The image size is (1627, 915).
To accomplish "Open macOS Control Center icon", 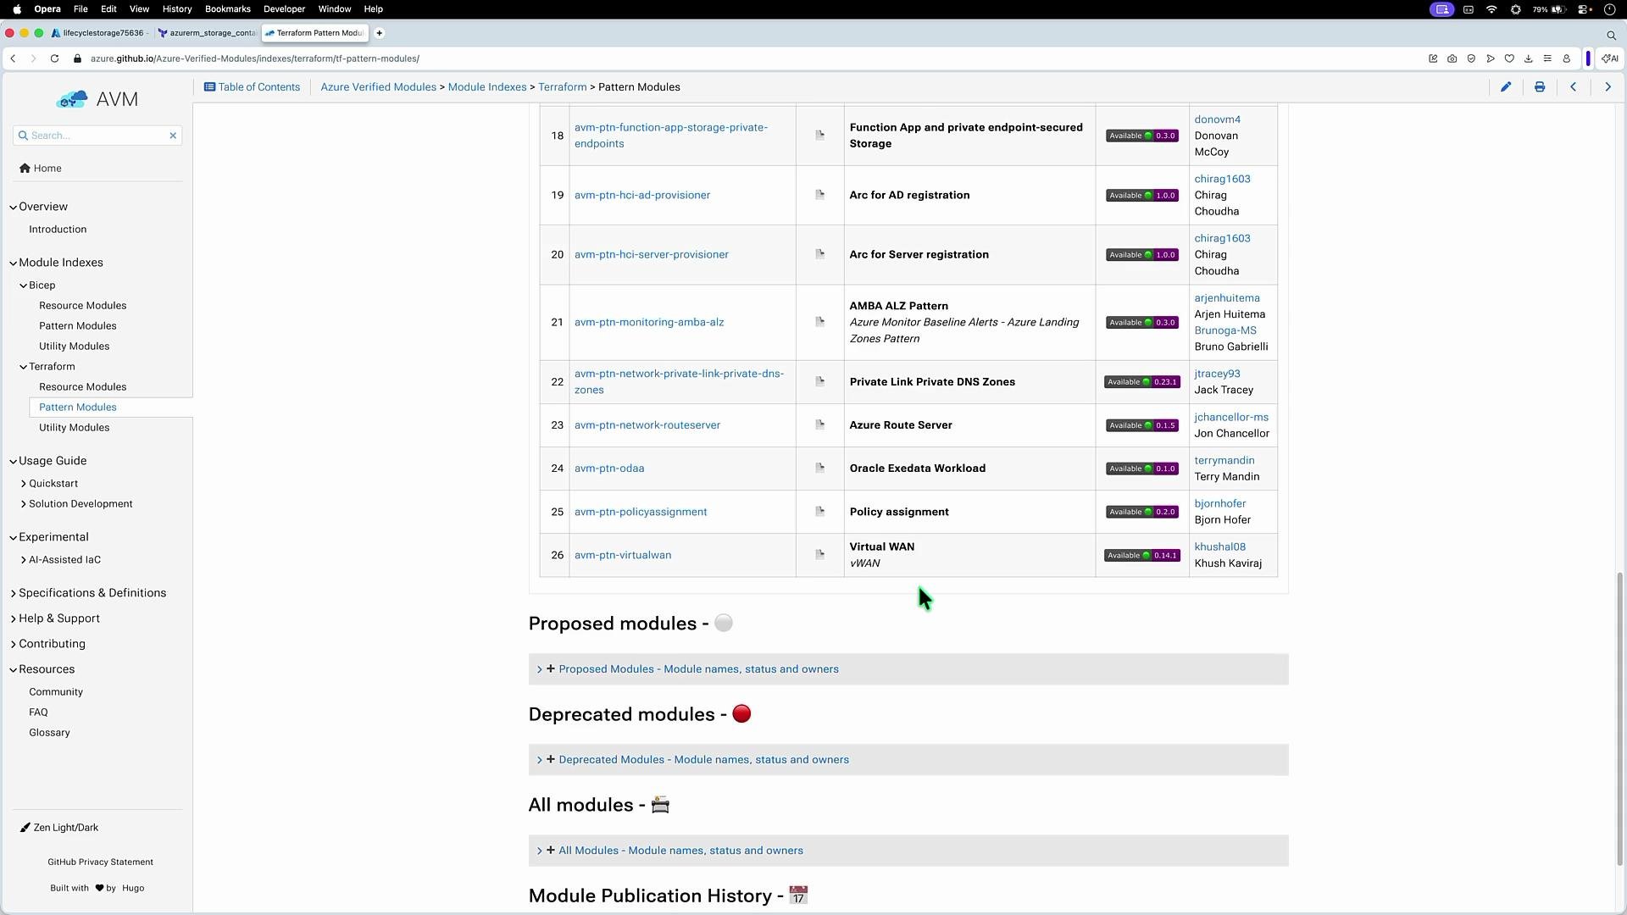I will point(1584,9).
